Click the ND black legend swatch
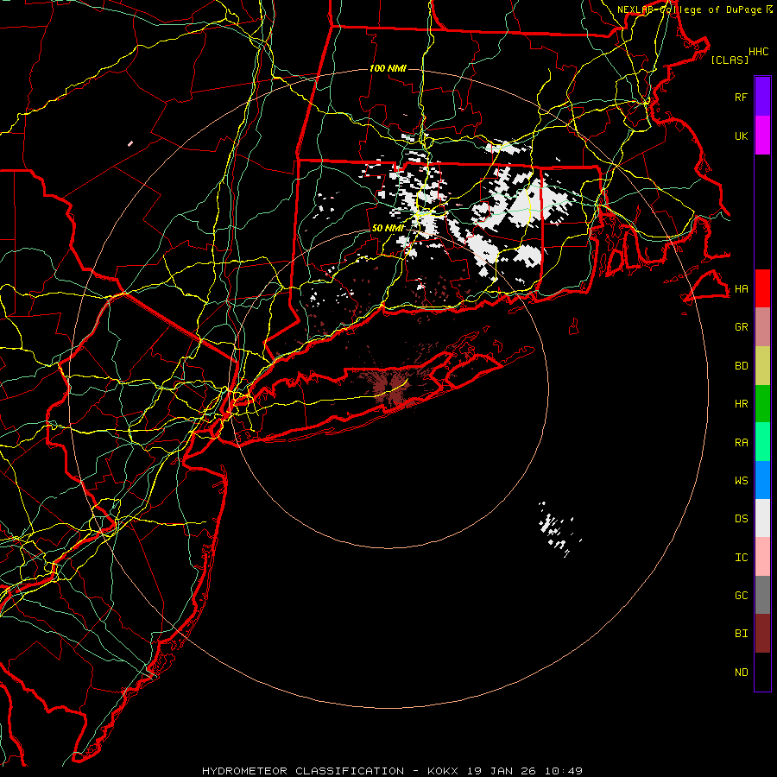The width and height of the screenshot is (777, 777). (762, 672)
